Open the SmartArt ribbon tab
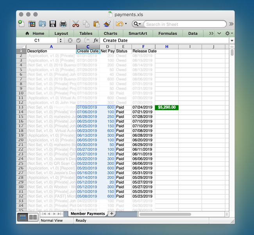This screenshot has width=254, height=235. pyautogui.click(x=138, y=33)
